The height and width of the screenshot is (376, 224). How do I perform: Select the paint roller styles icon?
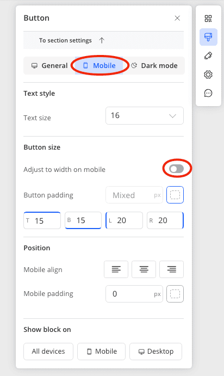pyautogui.click(x=208, y=37)
